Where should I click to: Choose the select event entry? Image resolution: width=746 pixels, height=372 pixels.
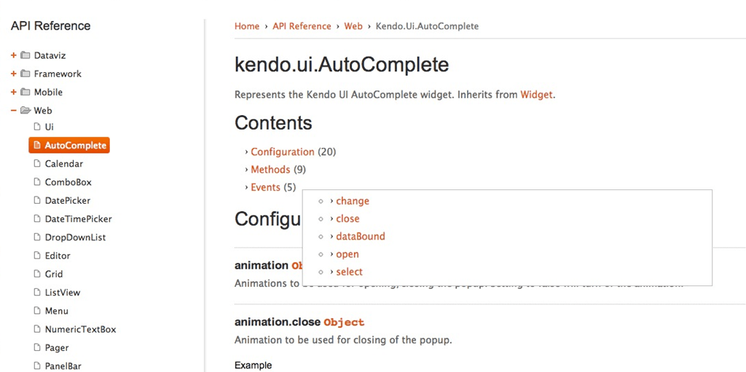point(349,272)
